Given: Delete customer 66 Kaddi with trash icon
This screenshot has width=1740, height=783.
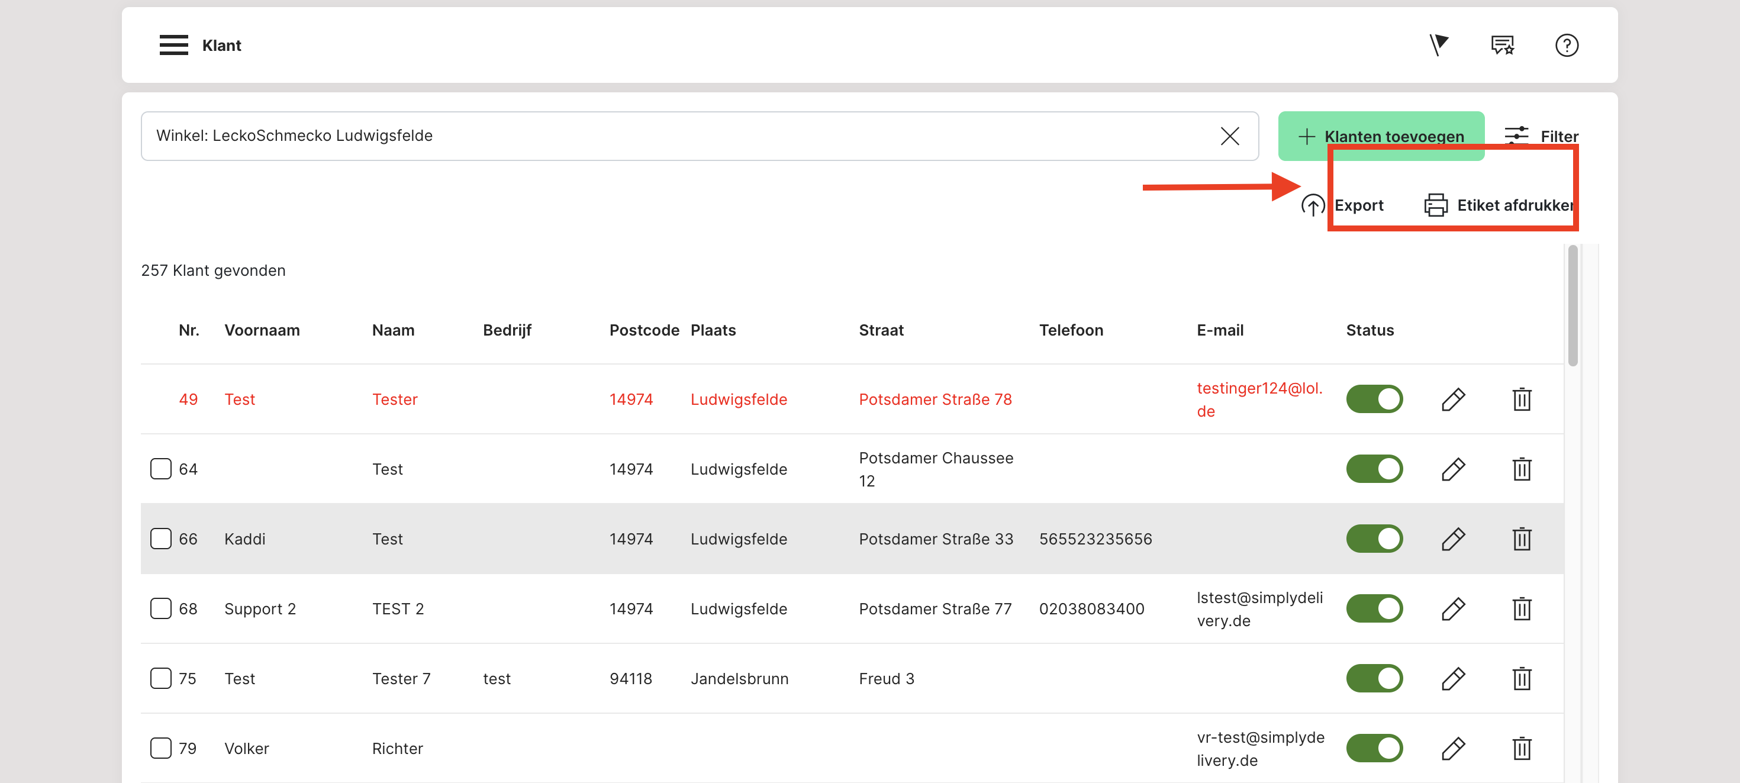Looking at the screenshot, I should [x=1521, y=539].
